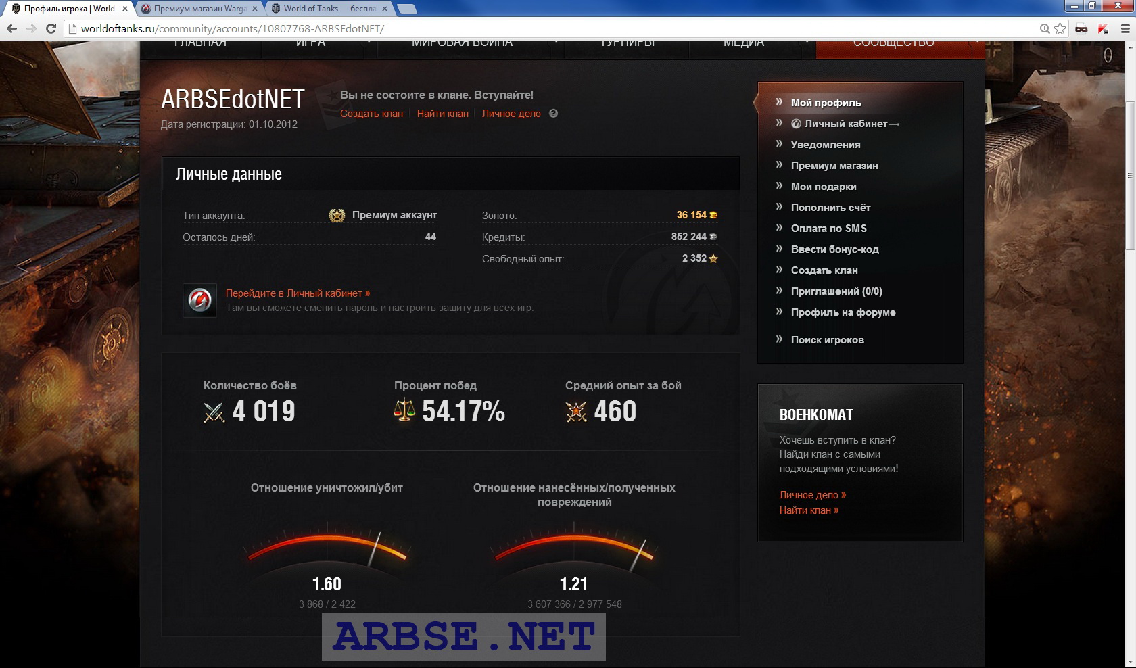Close the Премиум магазин tab
The image size is (1136, 668).
255,9
